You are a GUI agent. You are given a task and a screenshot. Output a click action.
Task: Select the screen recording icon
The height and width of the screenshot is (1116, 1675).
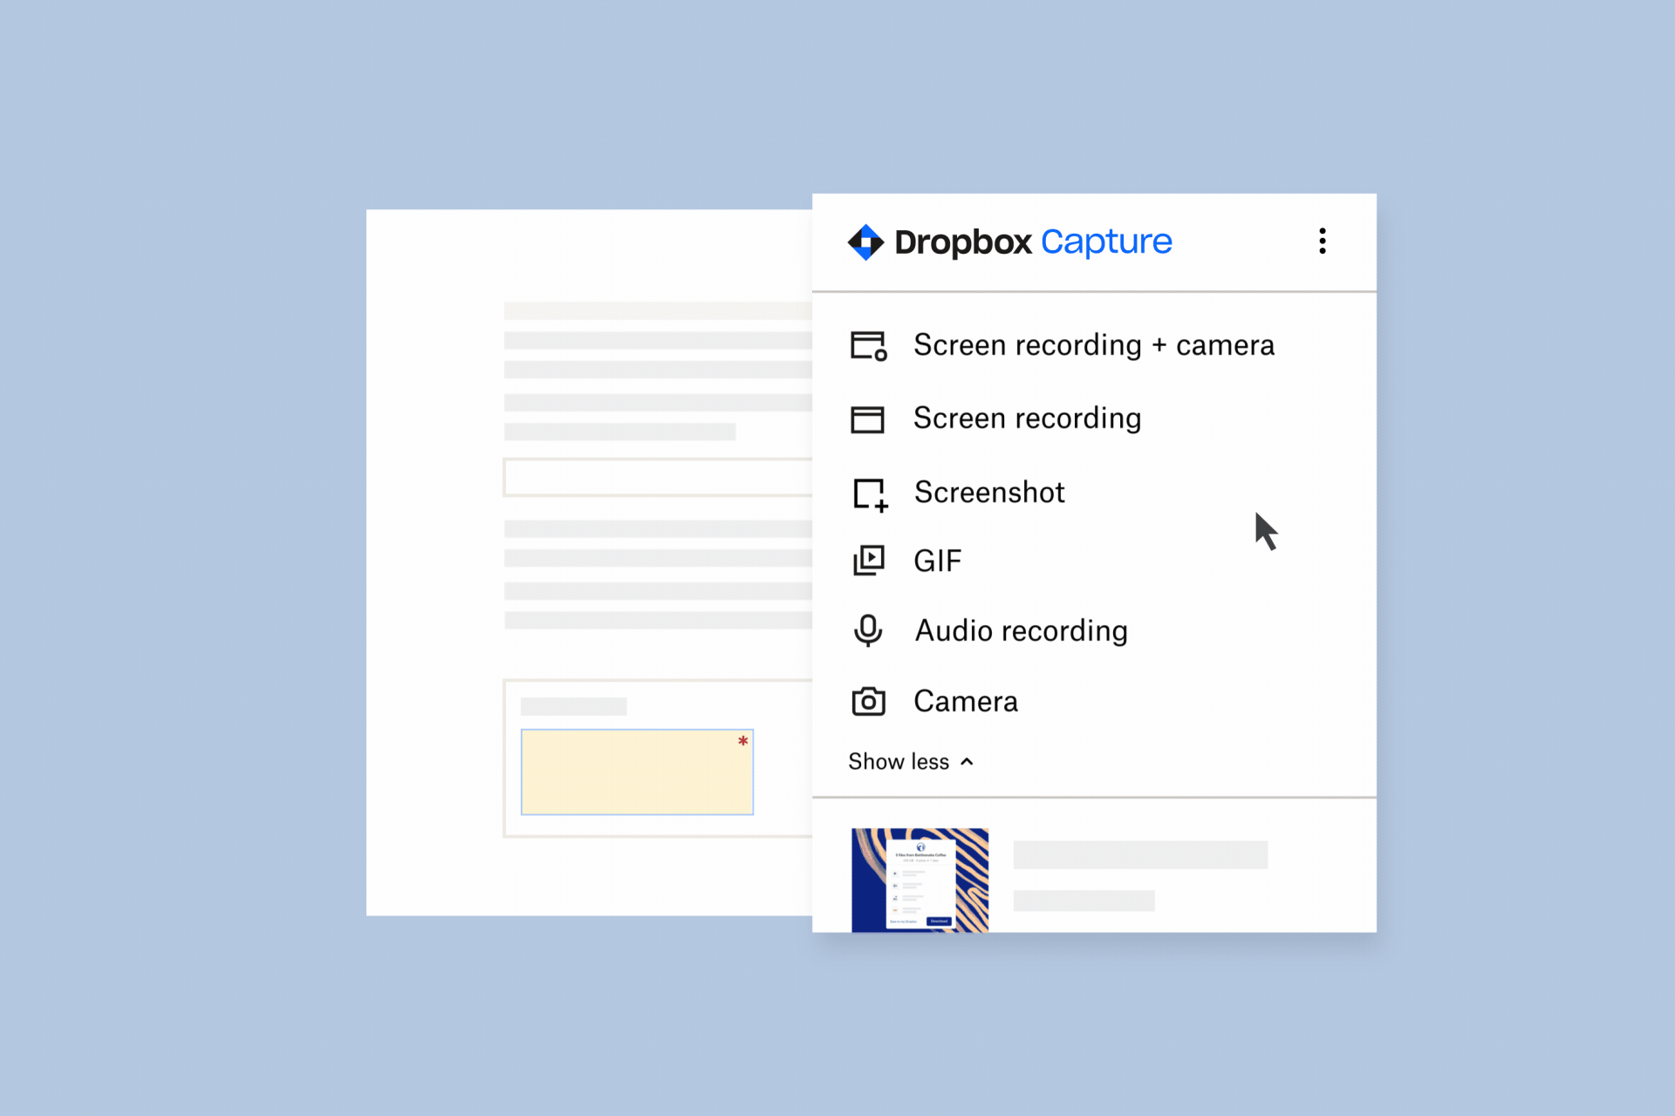(x=869, y=416)
